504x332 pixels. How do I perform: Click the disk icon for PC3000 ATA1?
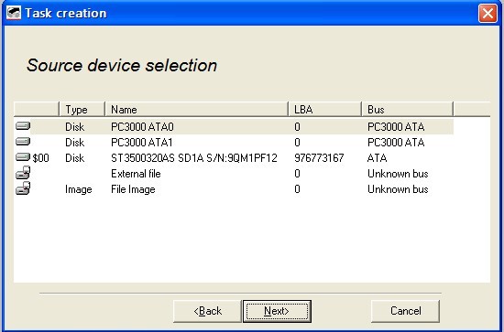click(x=23, y=142)
